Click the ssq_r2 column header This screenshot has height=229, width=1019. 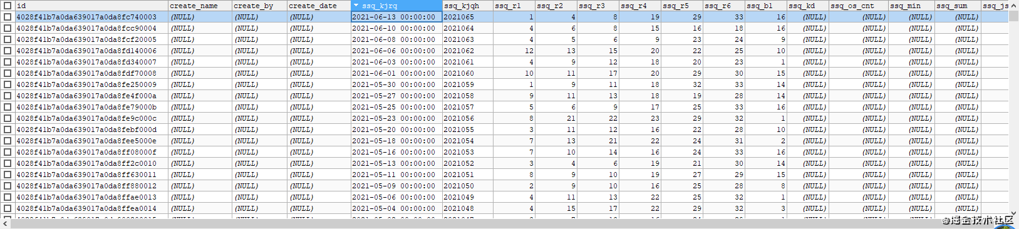pos(556,6)
